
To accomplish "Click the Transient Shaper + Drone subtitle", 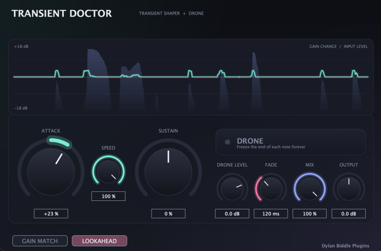I will [x=171, y=13].
